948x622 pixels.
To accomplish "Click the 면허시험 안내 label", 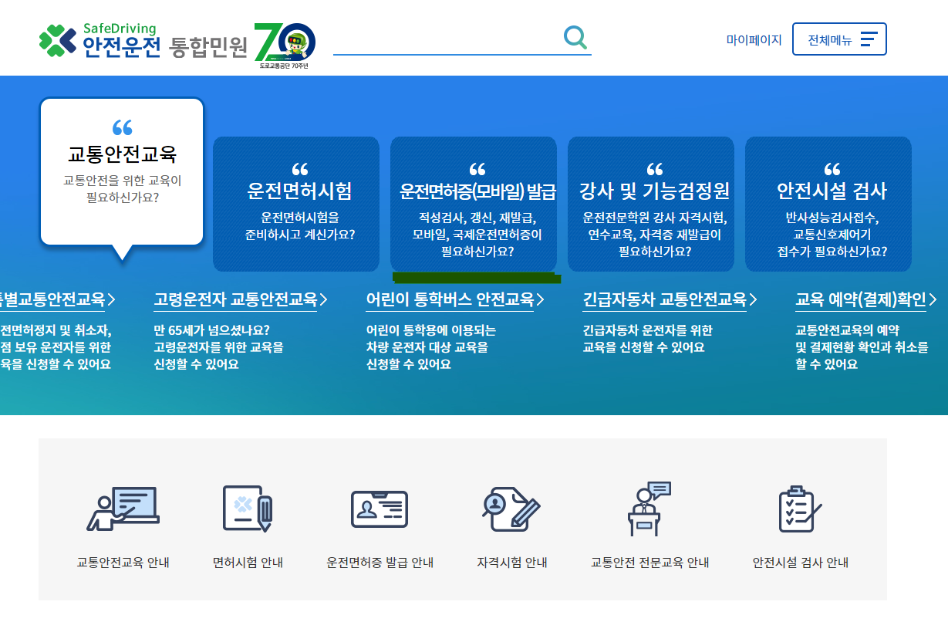I will pyautogui.click(x=248, y=563).
